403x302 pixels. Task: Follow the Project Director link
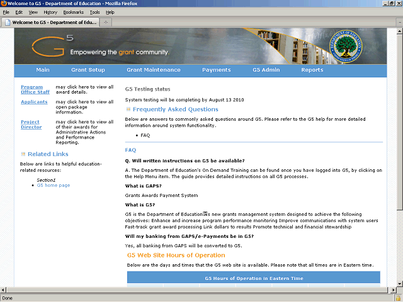pyautogui.click(x=31, y=125)
